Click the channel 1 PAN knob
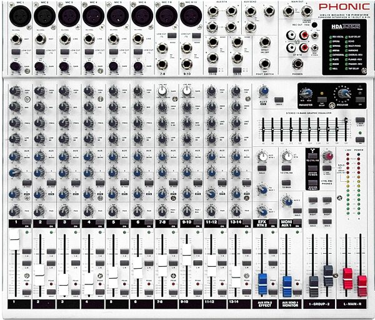The height and width of the screenshot is (320, 375). coord(15,211)
